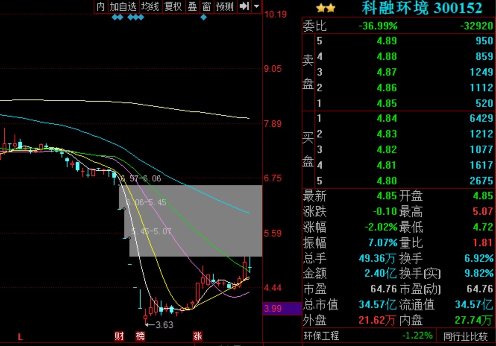
Task: Open the toolbar dropdown arrow menu
Action: (x=257, y=6)
